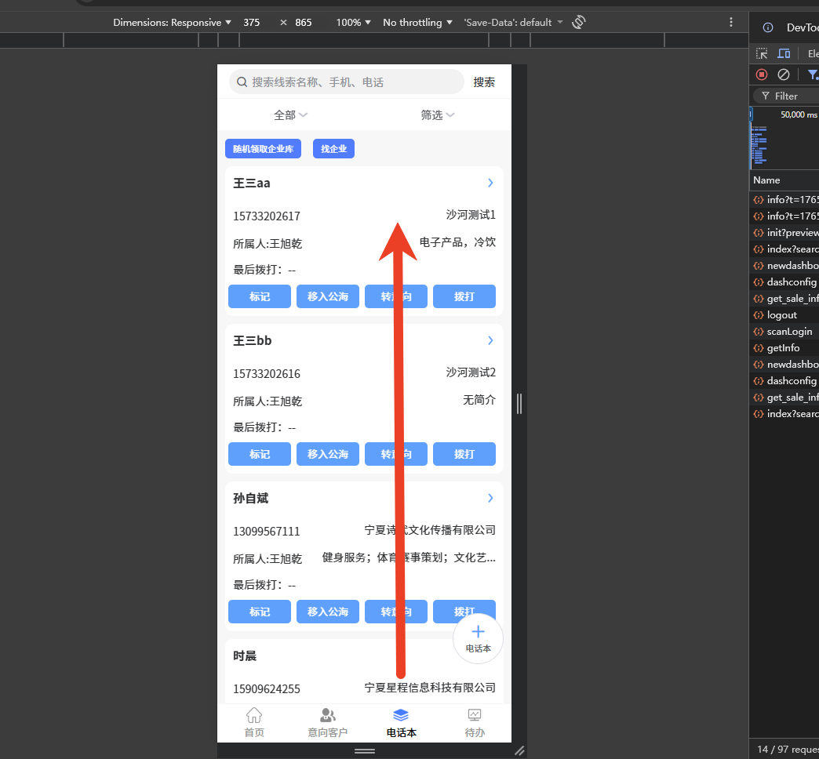This screenshot has height=759, width=819.
Task: Switch to the 意向客户 tab
Action: coord(327,722)
